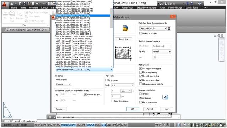Viewport: 227px width, 128px height.
Task: Expand the Plot panel dialog launcher arrow
Action: click(48, 25)
